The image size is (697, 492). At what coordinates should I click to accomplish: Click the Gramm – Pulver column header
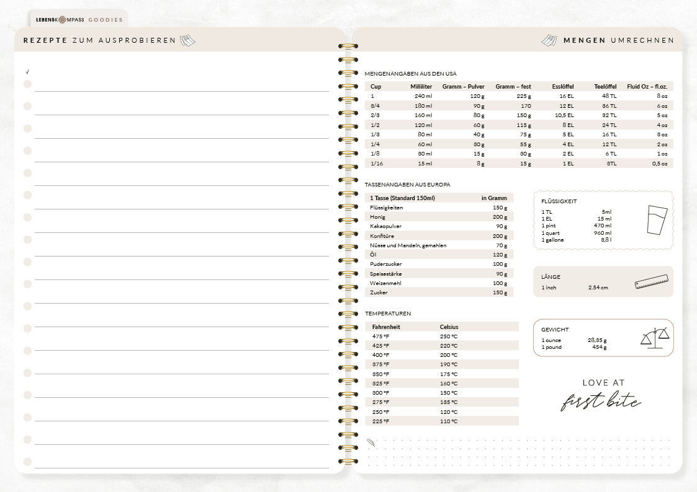point(463,87)
